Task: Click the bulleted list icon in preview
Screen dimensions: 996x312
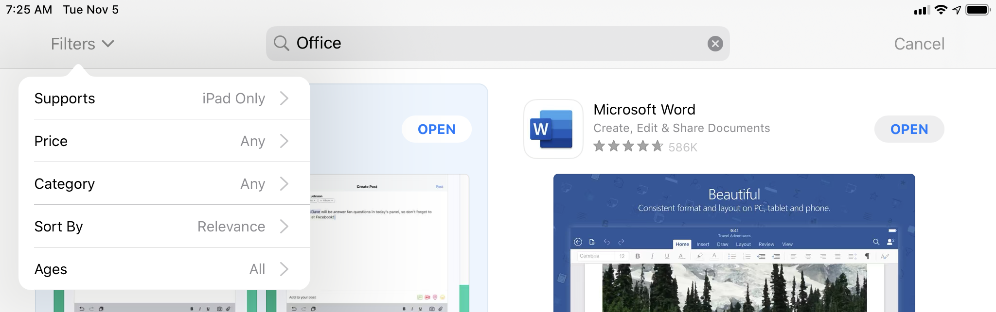Action: point(732,256)
